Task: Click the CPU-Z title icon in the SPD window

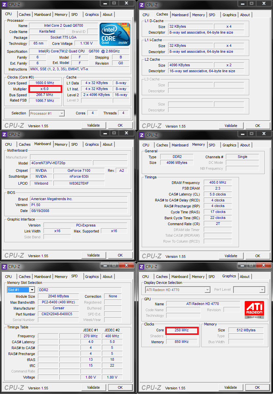Action: 4,267
